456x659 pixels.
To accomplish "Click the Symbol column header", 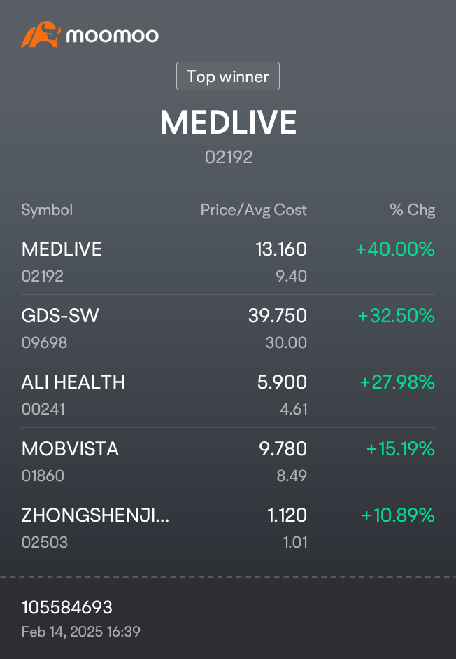I will 47,209.
